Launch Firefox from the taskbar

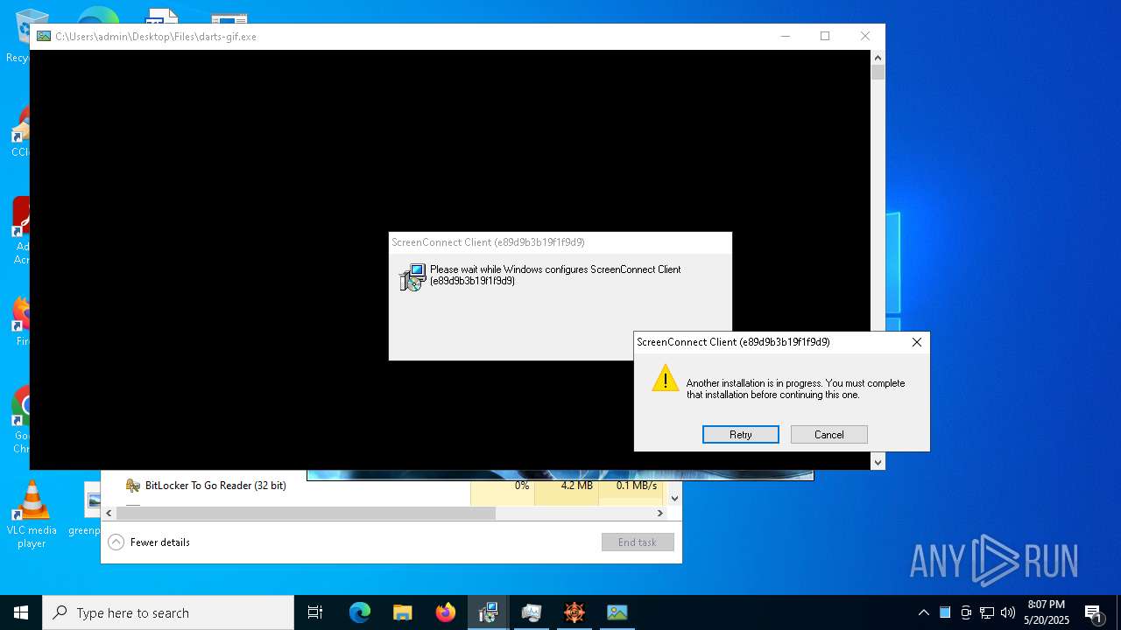(x=446, y=612)
